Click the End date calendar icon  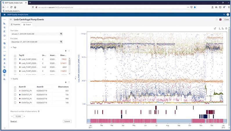(61, 42)
